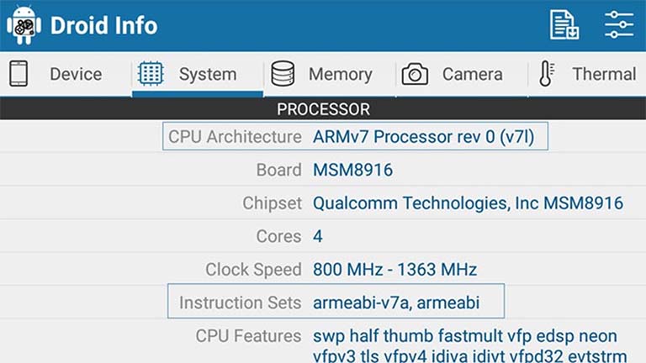
Task: Click the Thermal thermometer icon
Action: [547, 74]
